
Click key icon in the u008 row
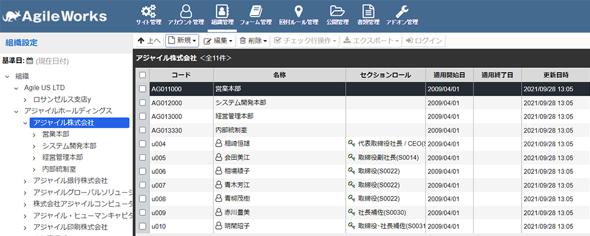[x=352, y=199]
